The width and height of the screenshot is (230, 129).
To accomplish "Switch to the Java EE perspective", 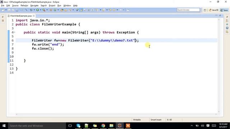I will 214,10.
